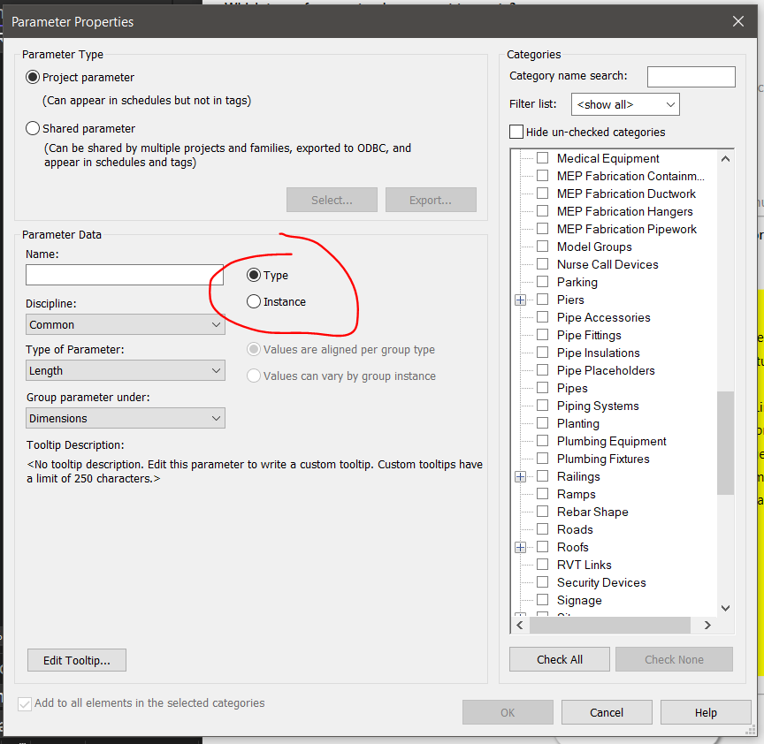Open Help for parameter properties

tap(706, 712)
